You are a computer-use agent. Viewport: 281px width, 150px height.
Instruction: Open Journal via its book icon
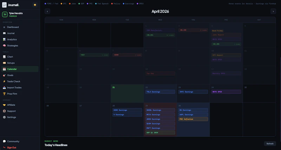[x=4, y=33]
